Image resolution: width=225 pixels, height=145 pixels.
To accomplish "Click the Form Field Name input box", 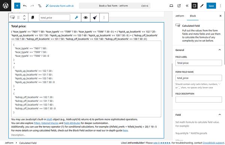I will pos(199,78).
